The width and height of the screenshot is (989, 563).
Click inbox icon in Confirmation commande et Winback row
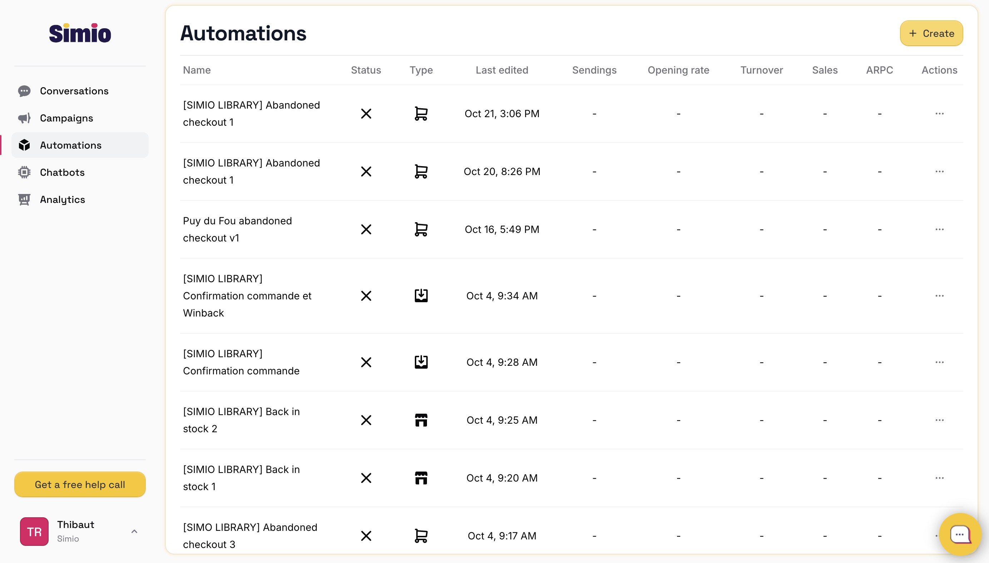421,296
